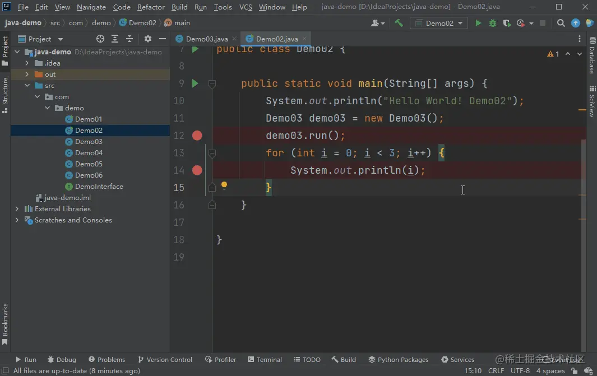The image size is (597, 376).
Task: Go to next highlighted error arrow
Action: (580, 54)
